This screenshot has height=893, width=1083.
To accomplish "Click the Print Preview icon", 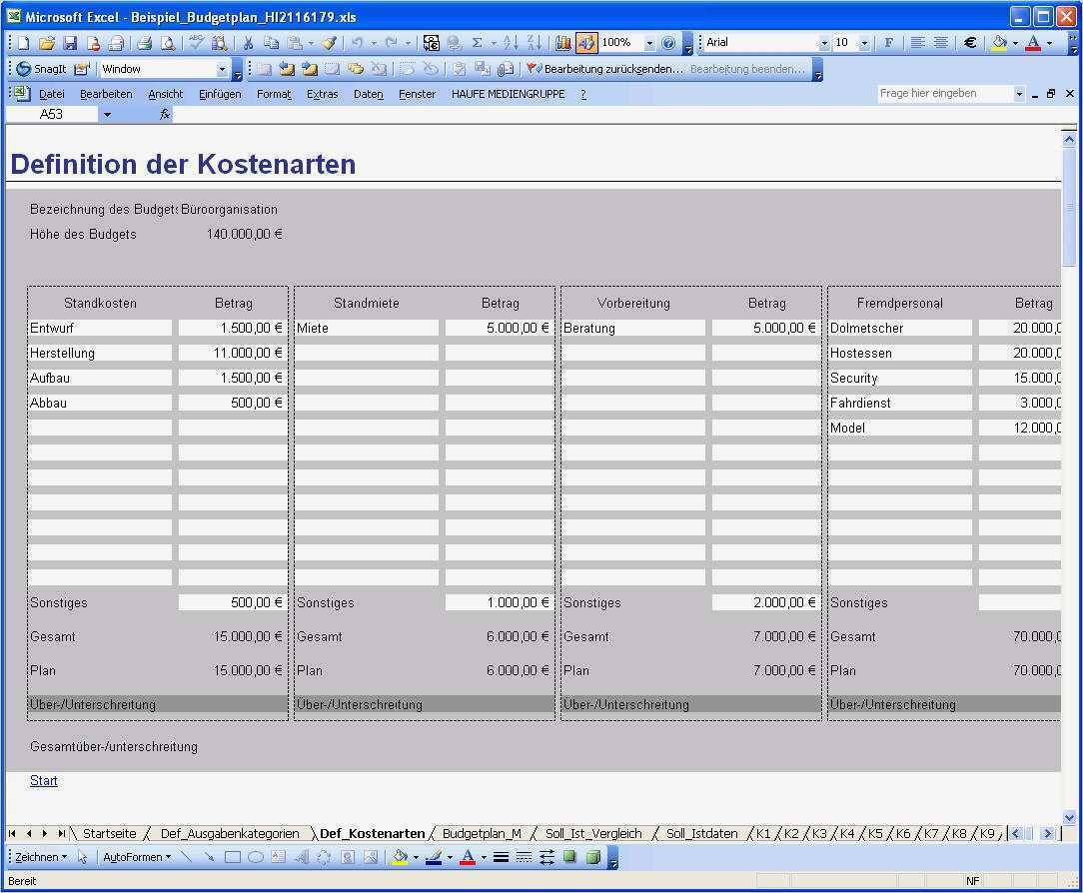I will click(170, 42).
